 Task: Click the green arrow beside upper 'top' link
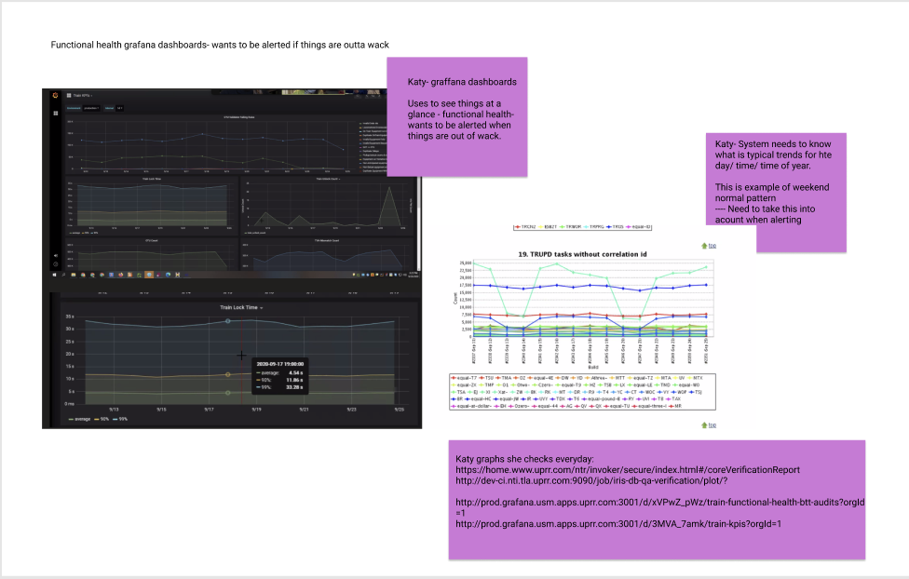[704, 246]
